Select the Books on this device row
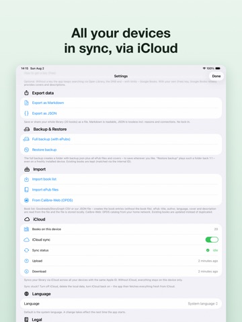This screenshot has height=322, width=242. (x=121, y=229)
